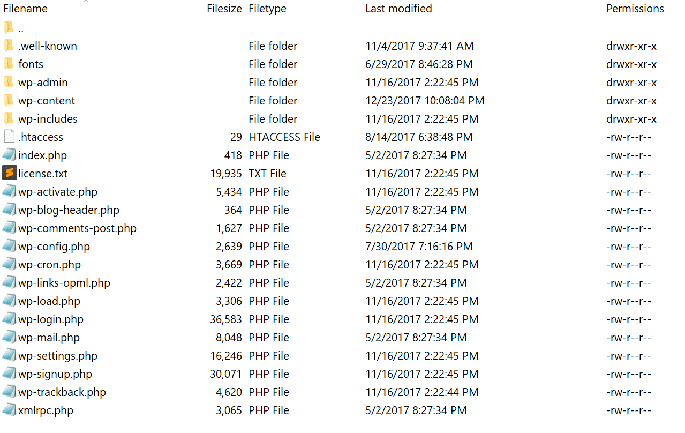Click the Sublime Text icon beside license.txt

point(9,173)
